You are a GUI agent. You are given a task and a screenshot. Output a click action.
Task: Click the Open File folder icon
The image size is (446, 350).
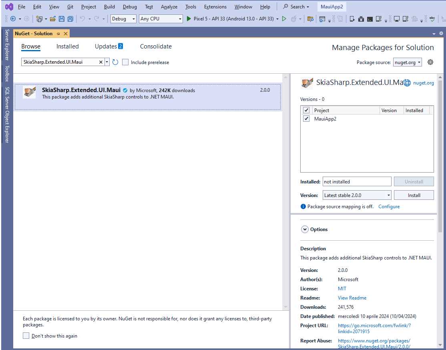(x=52, y=19)
